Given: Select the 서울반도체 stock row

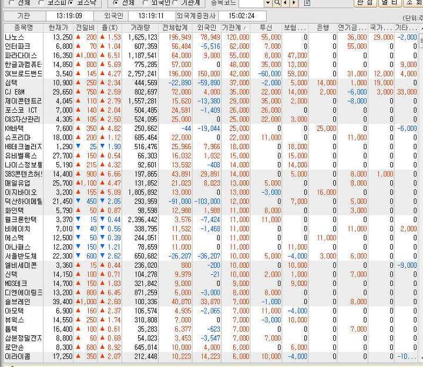Looking at the screenshot, I should click(211, 256).
